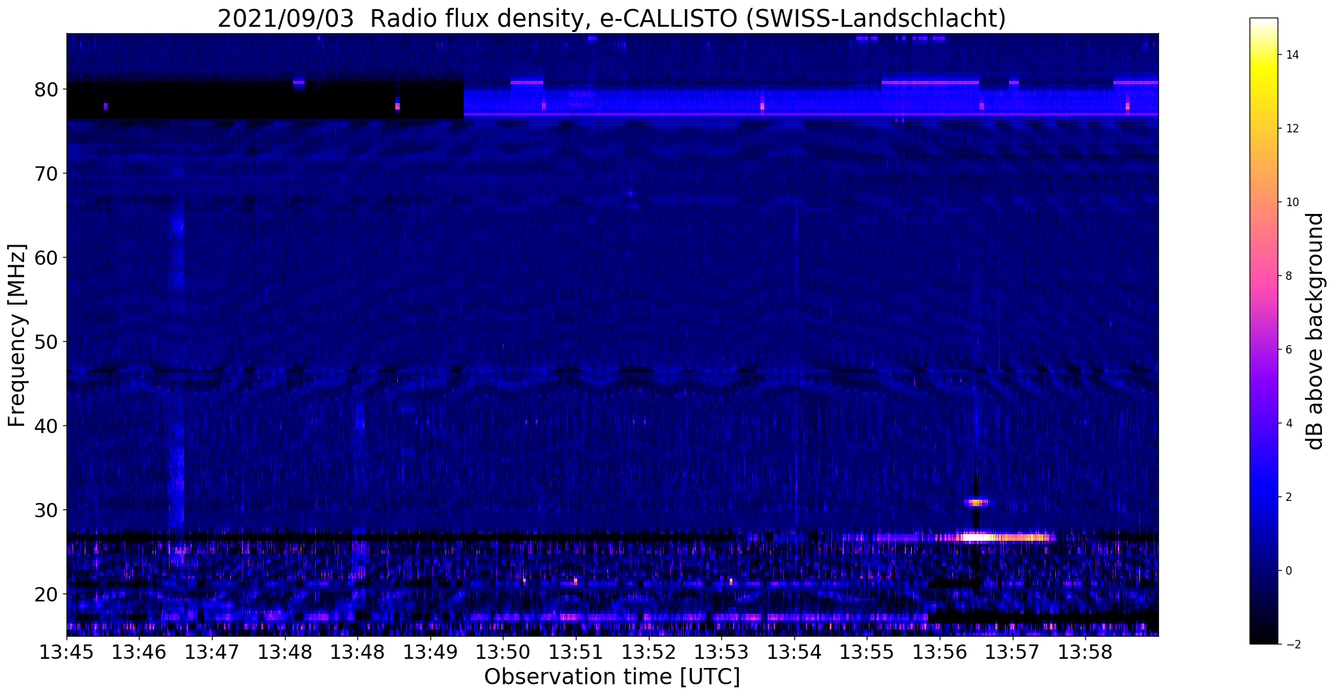Image resolution: width=1335 pixels, height=696 pixels.
Task: Click the 70 MHz frequency tick label
Action: click(x=47, y=173)
